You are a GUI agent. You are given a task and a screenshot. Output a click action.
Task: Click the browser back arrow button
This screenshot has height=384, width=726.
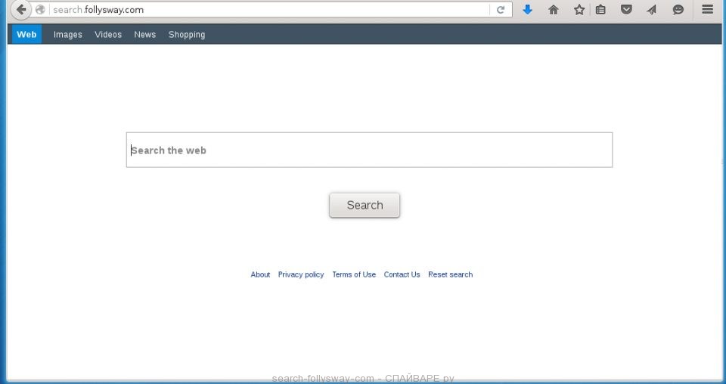(21, 10)
